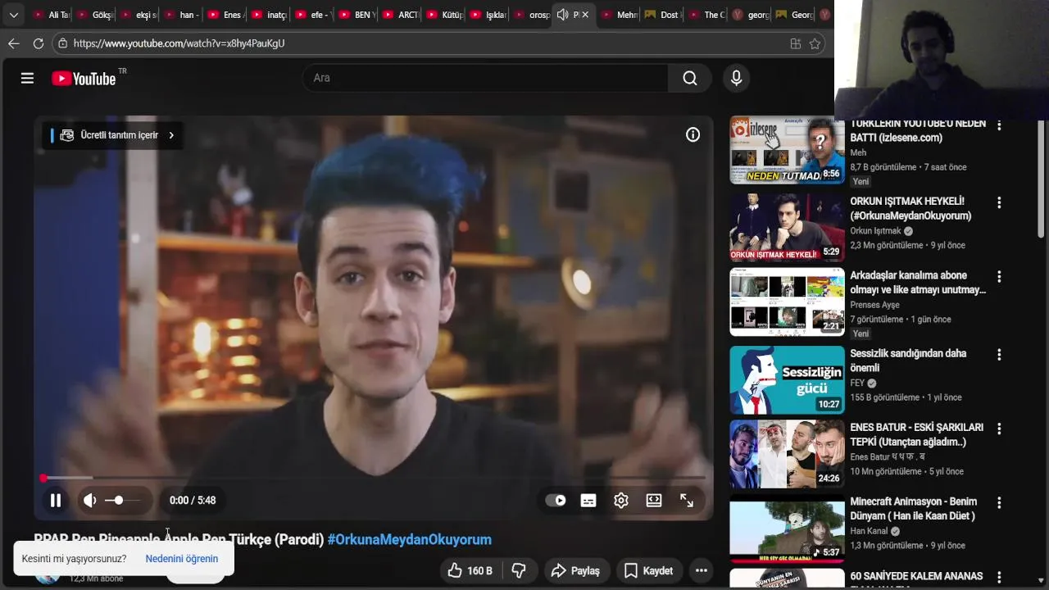This screenshot has width=1049, height=590.
Task: Open 'Sessizlik sandığından daha önemli' title
Action: click(908, 361)
